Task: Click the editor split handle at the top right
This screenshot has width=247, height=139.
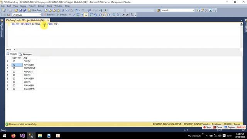Action: pos(241,24)
